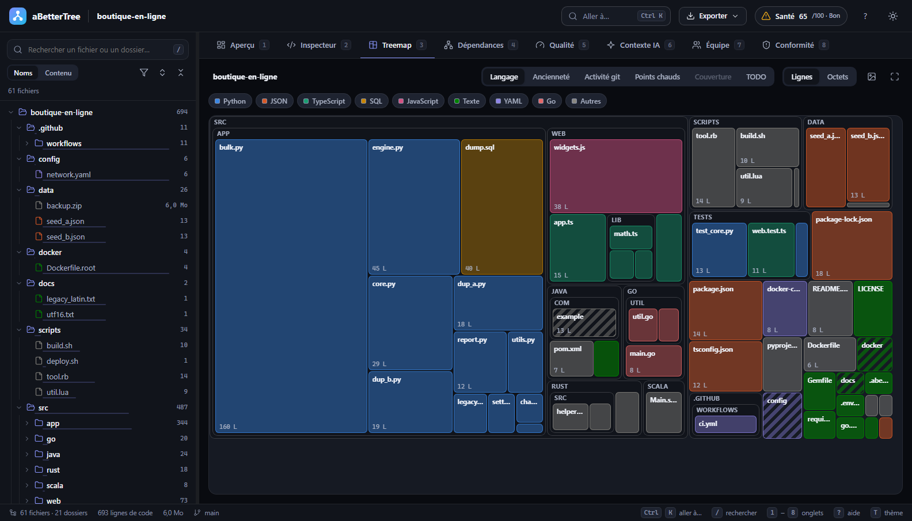The image size is (912, 521).
Task: Click the Santé 65 score button
Action: pyautogui.click(x=801, y=16)
